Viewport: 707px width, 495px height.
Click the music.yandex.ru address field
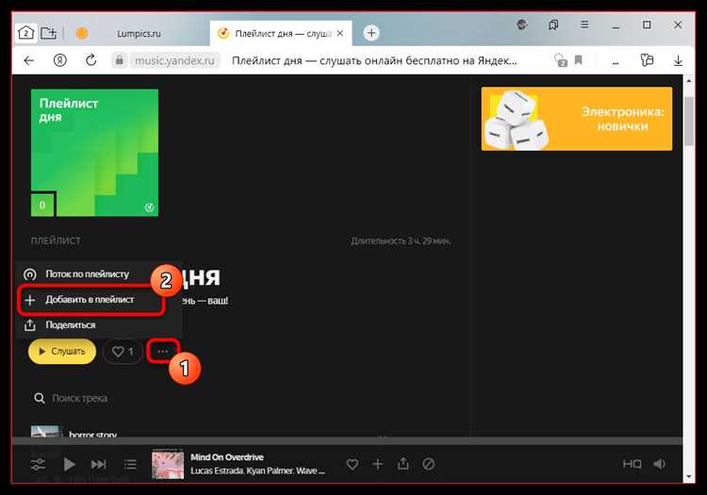pos(174,60)
